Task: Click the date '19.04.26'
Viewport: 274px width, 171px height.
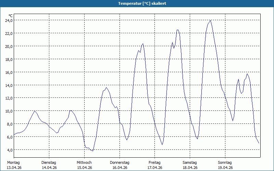Action: 225,168
